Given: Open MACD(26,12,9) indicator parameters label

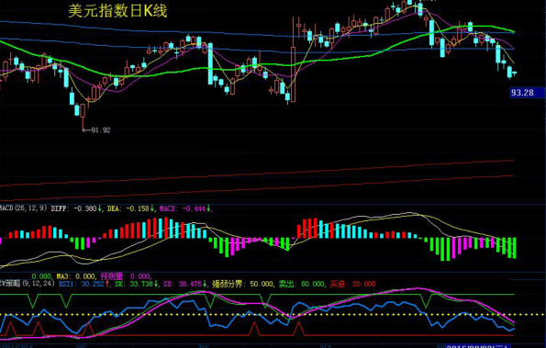Looking at the screenshot, I should [x=23, y=208].
